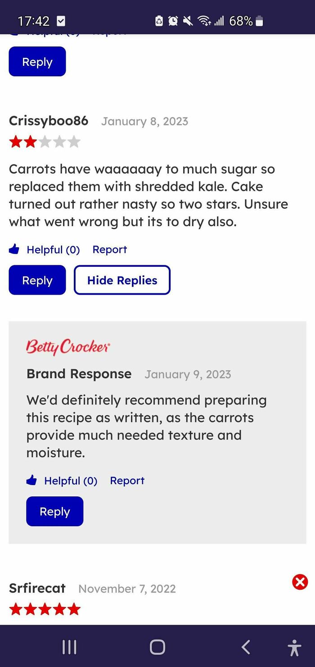Image resolution: width=315 pixels, height=667 pixels.
Task: Open the Betty Crocker brand logo
Action: (67, 346)
